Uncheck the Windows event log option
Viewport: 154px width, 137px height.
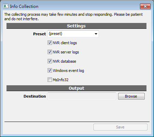click(x=50, y=71)
